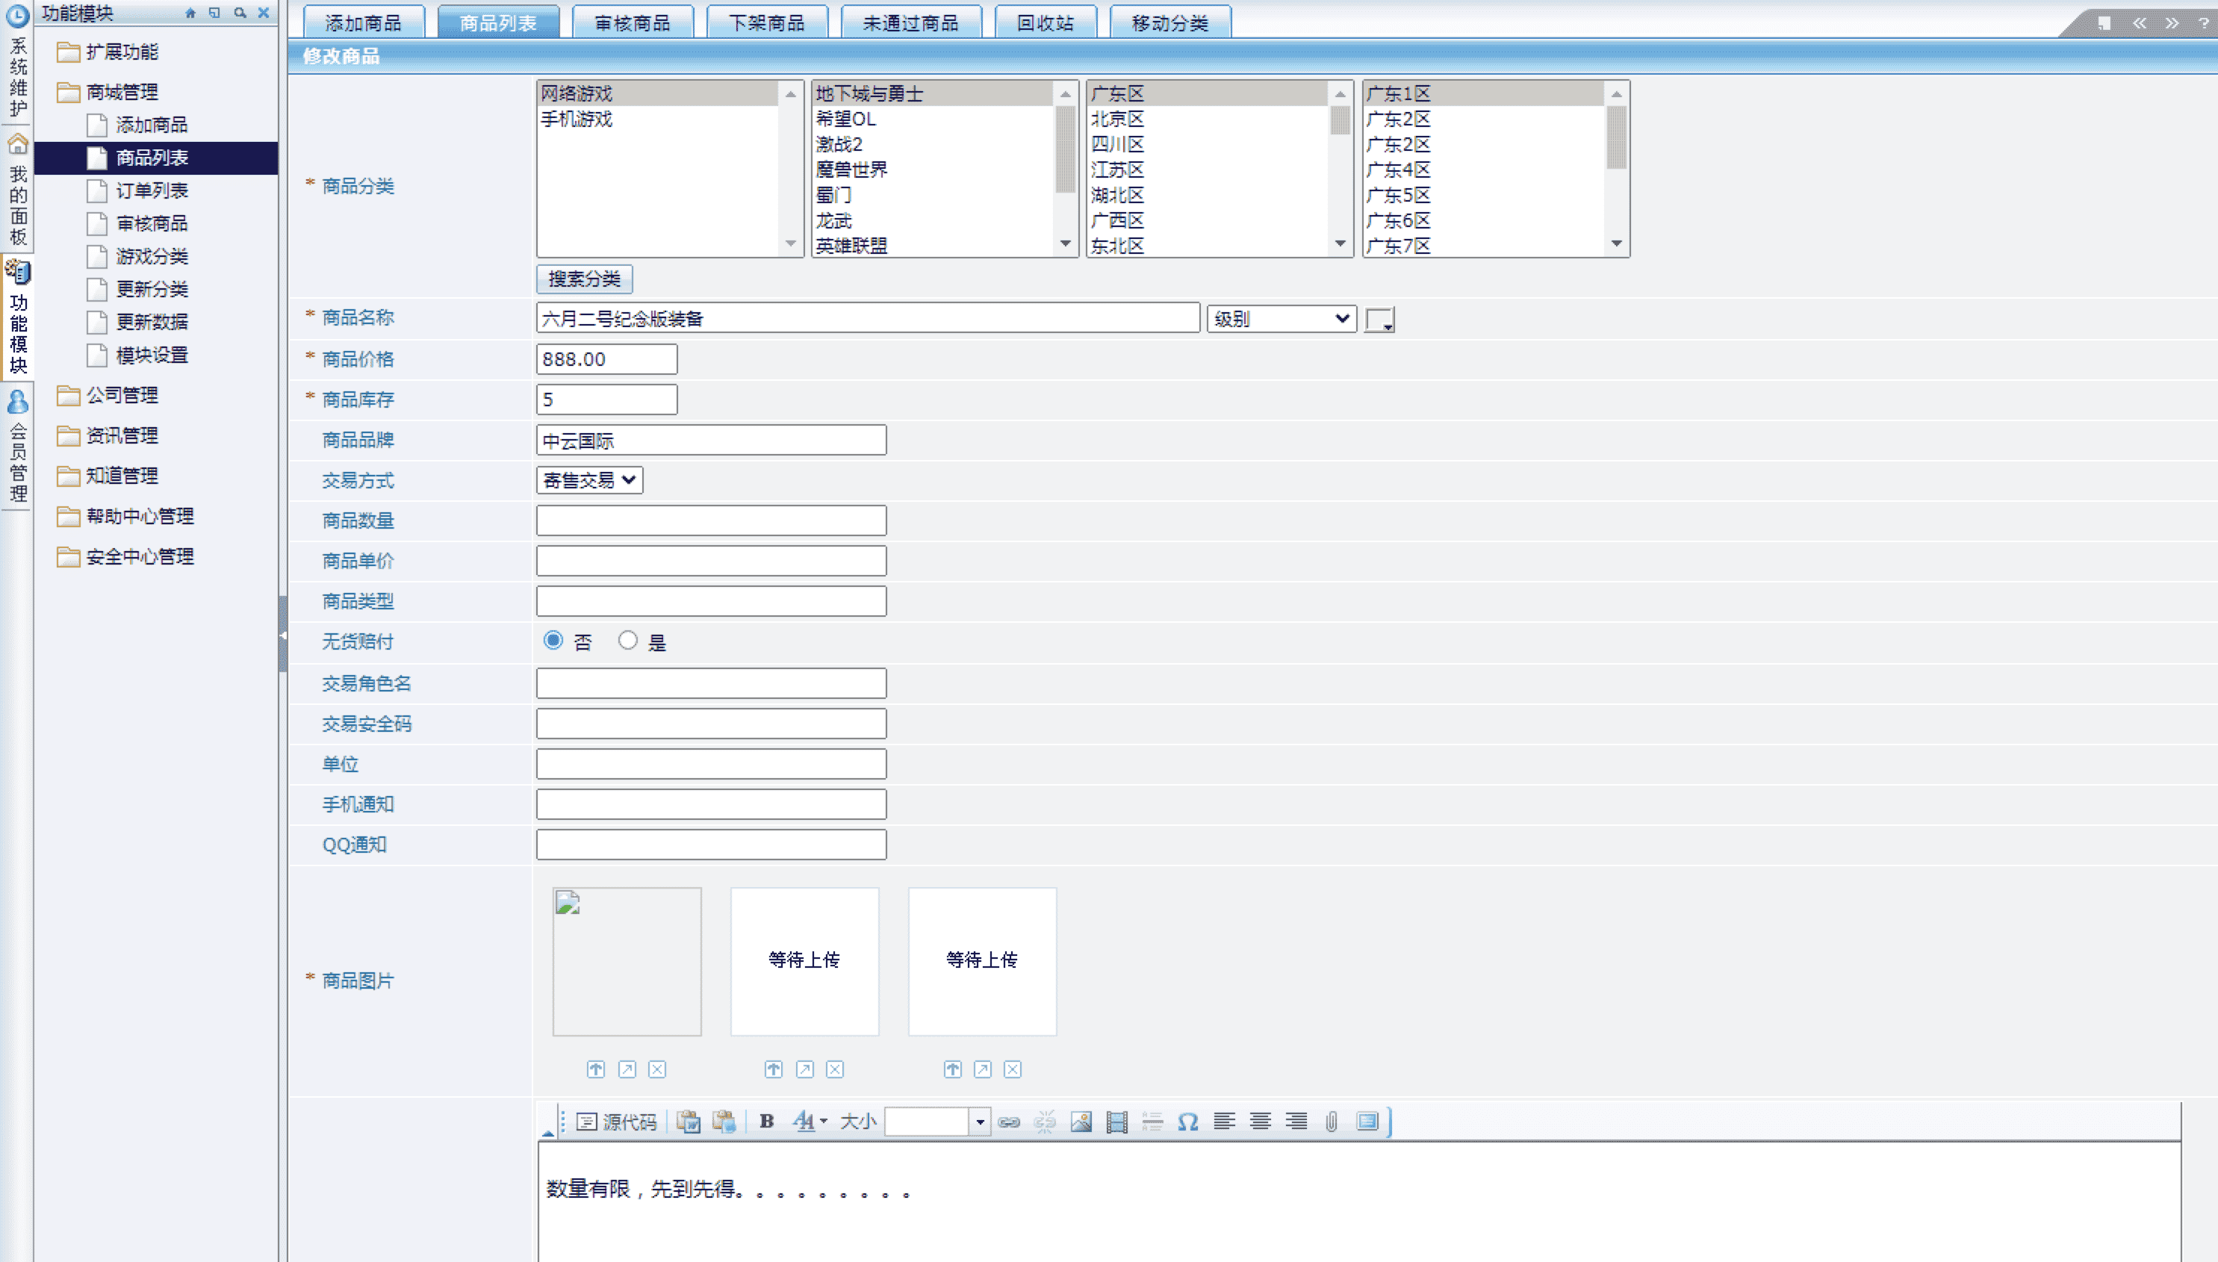Collapse sidebar using the splitter handle
2218x1262 pixels.
[282, 635]
